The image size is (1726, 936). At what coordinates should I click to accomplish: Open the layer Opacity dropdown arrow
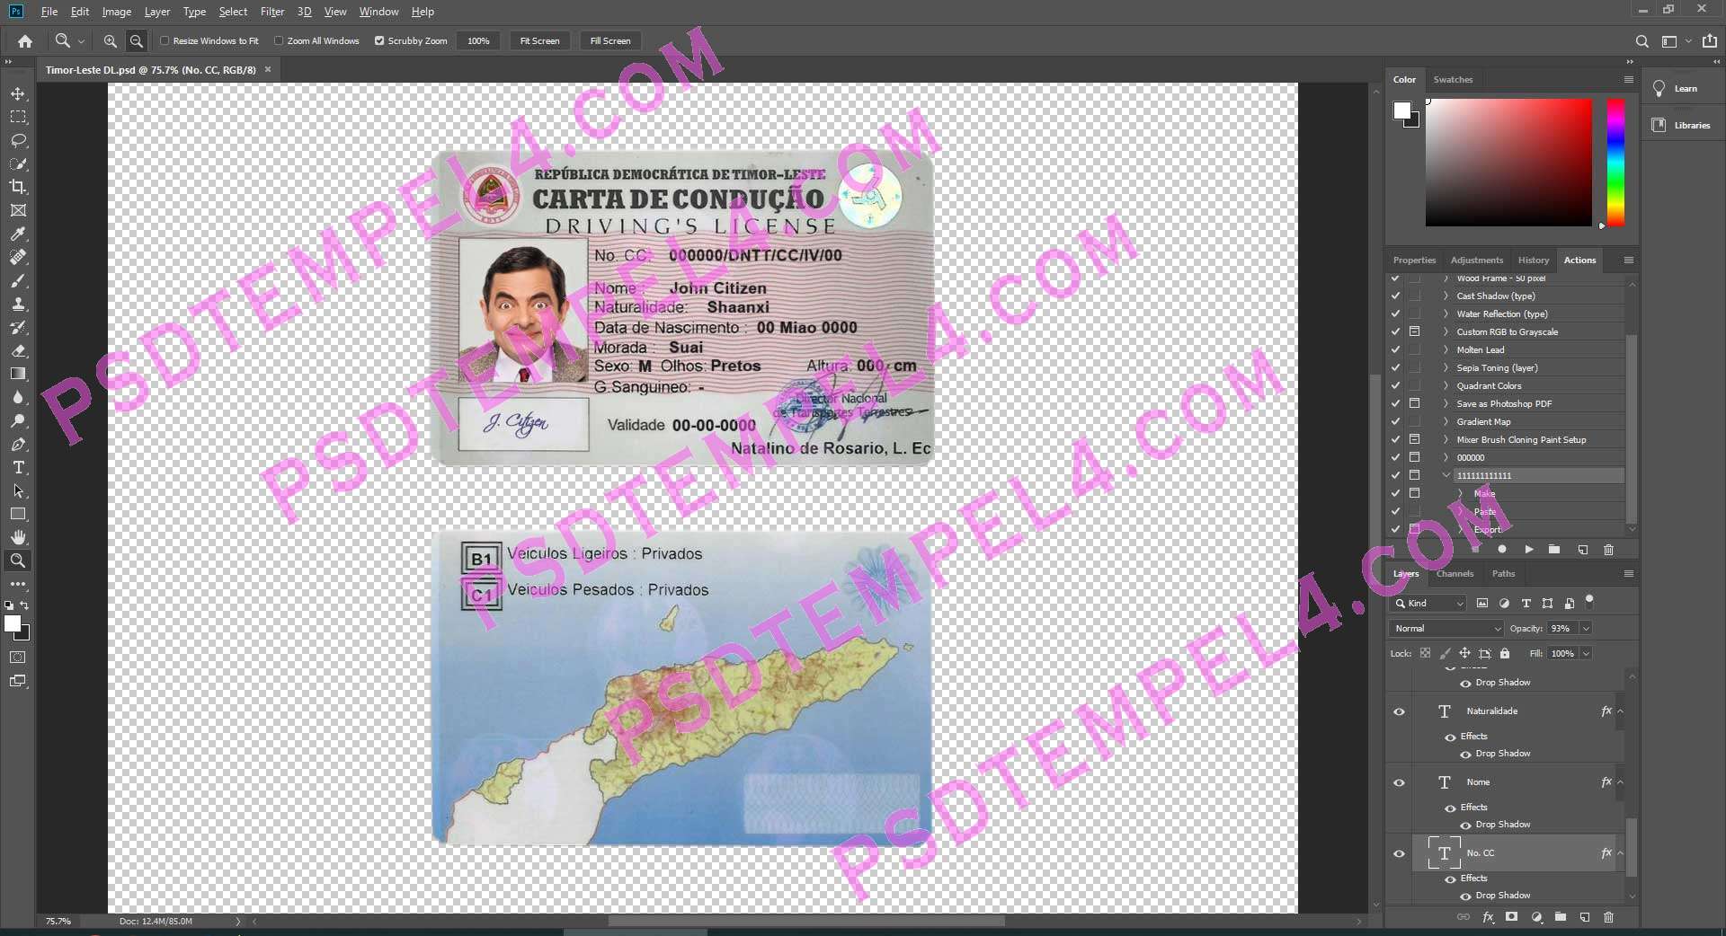tap(1586, 629)
